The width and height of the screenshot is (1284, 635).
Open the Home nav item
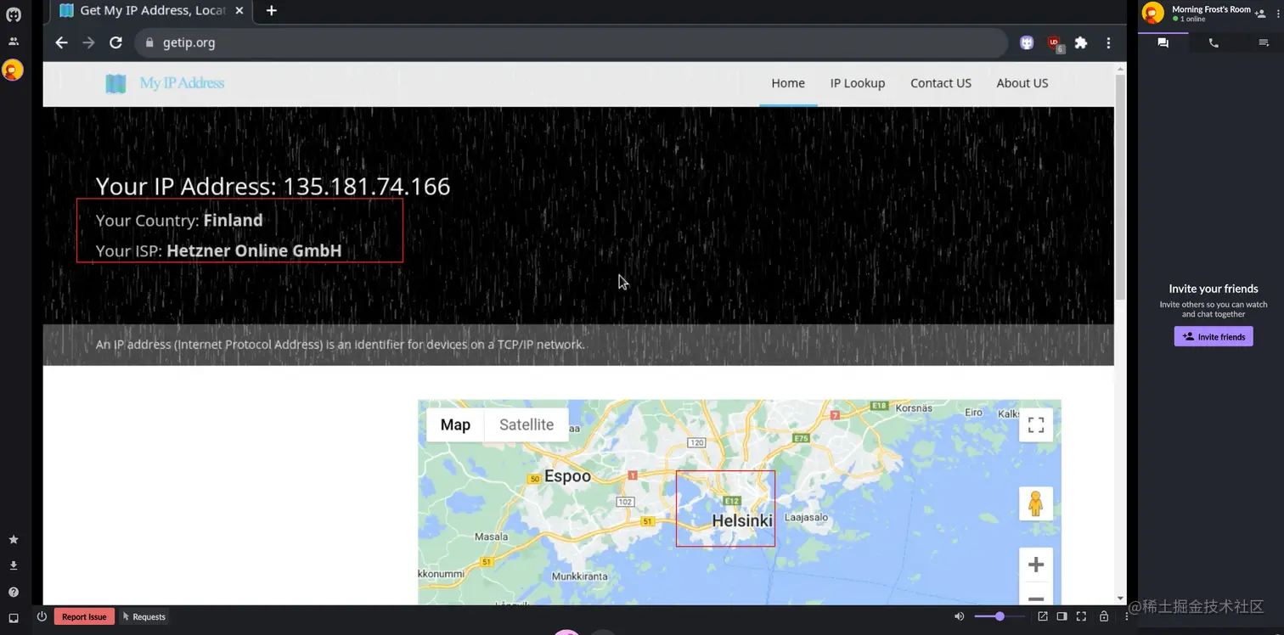(x=788, y=83)
